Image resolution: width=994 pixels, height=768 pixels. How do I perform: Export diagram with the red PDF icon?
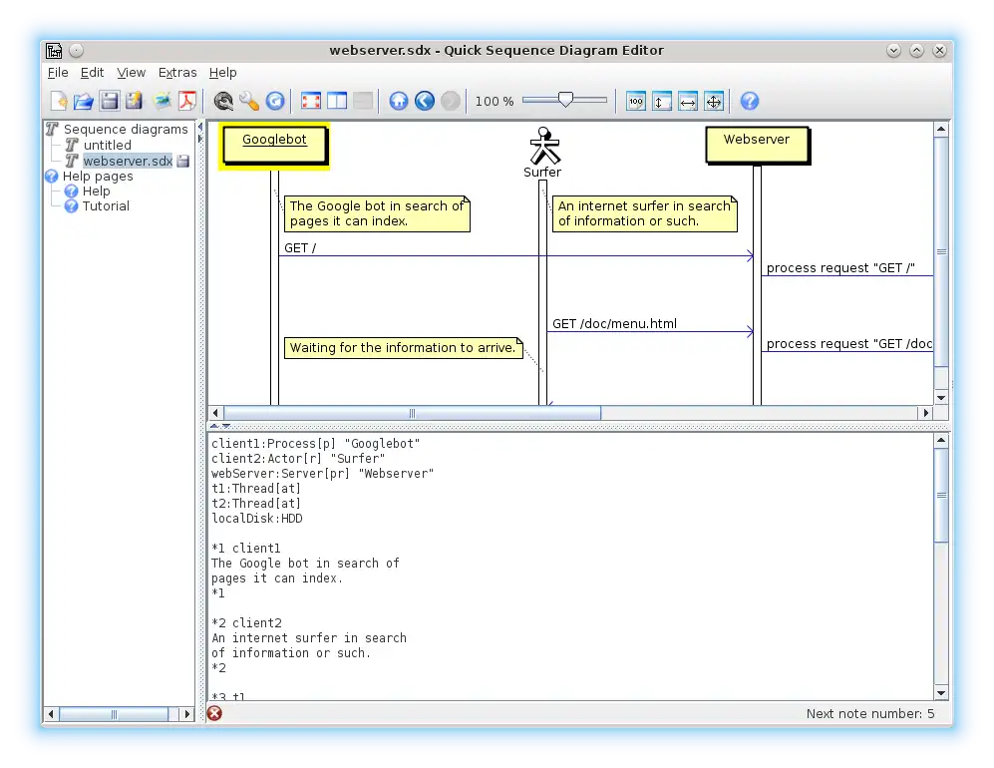click(187, 102)
